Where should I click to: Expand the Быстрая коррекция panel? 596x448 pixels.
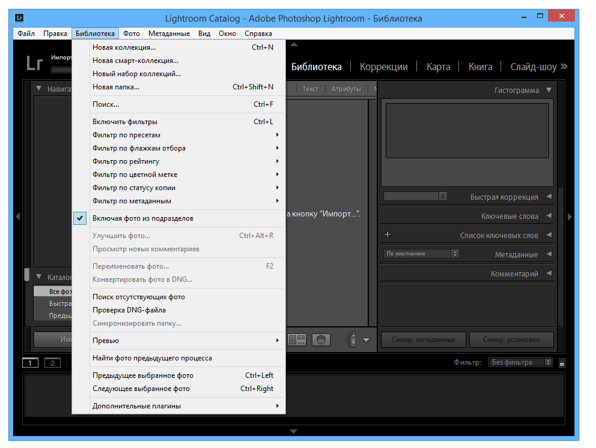click(549, 197)
